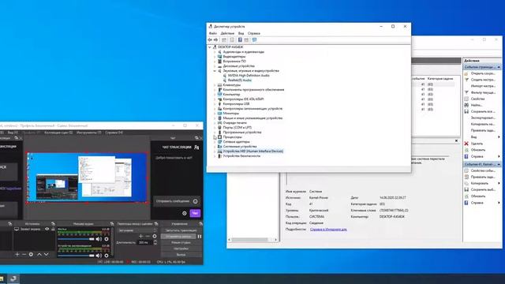The width and height of the screenshot is (505, 284).
Task: Click Найти binoculars action in Event Viewer
Action: coord(466,105)
